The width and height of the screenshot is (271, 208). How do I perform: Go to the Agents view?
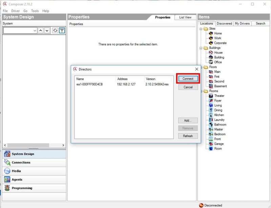tap(34, 180)
